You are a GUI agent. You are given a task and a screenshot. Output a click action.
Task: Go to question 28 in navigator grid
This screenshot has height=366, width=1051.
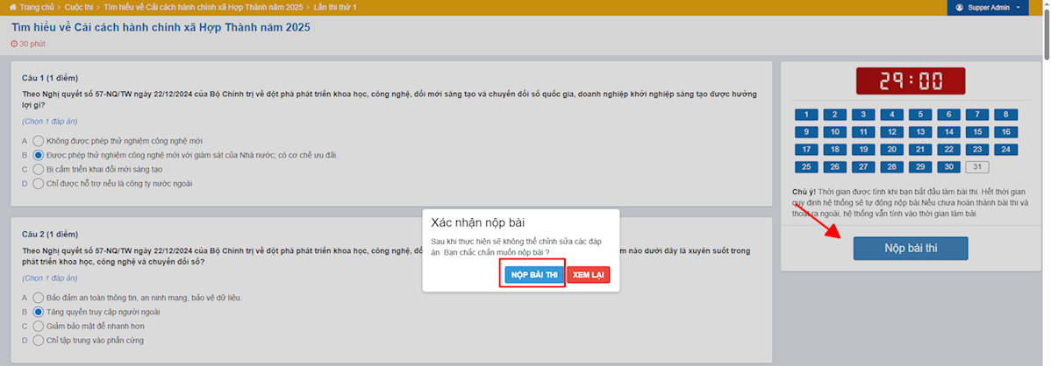click(x=890, y=167)
